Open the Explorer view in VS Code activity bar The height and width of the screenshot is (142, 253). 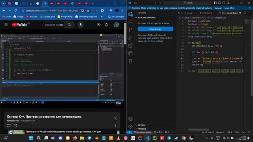pos(130,14)
